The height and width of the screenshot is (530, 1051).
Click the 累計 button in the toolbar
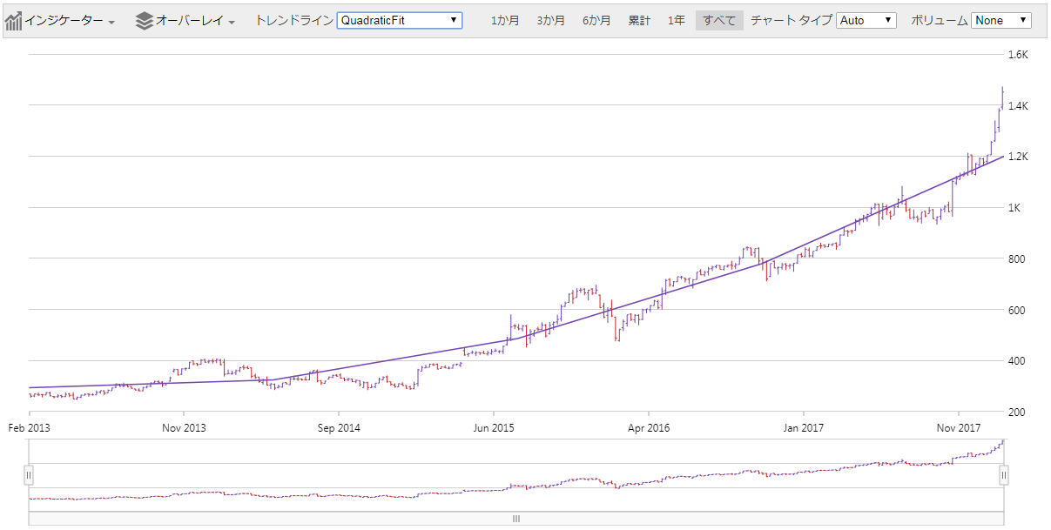pyautogui.click(x=639, y=19)
